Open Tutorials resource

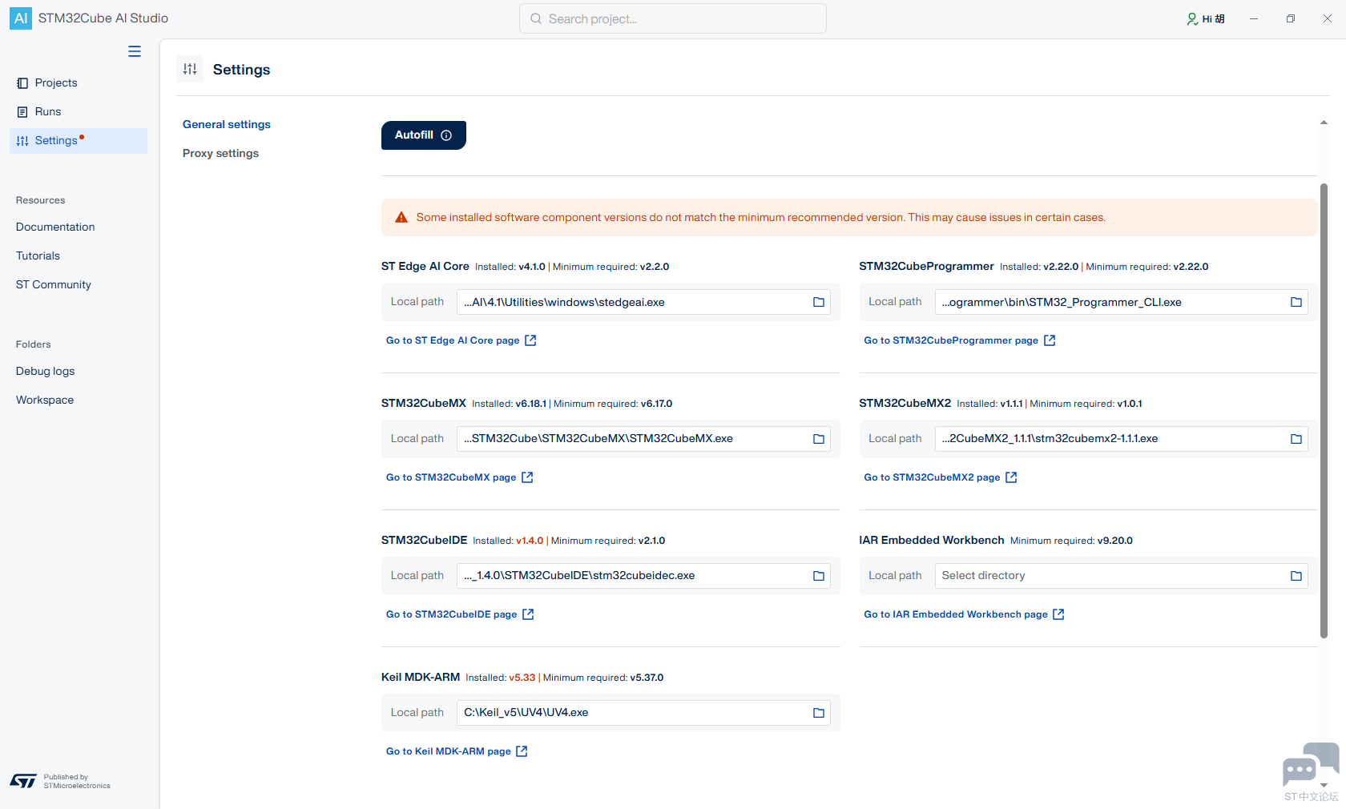click(38, 256)
